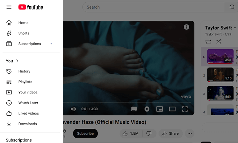Share the video
Image resolution: width=238 pixels, height=143 pixels.
(x=170, y=133)
